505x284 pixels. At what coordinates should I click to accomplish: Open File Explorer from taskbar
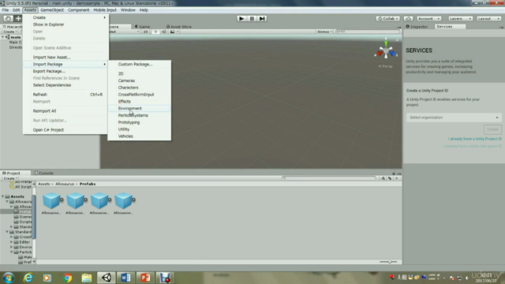tap(87, 278)
